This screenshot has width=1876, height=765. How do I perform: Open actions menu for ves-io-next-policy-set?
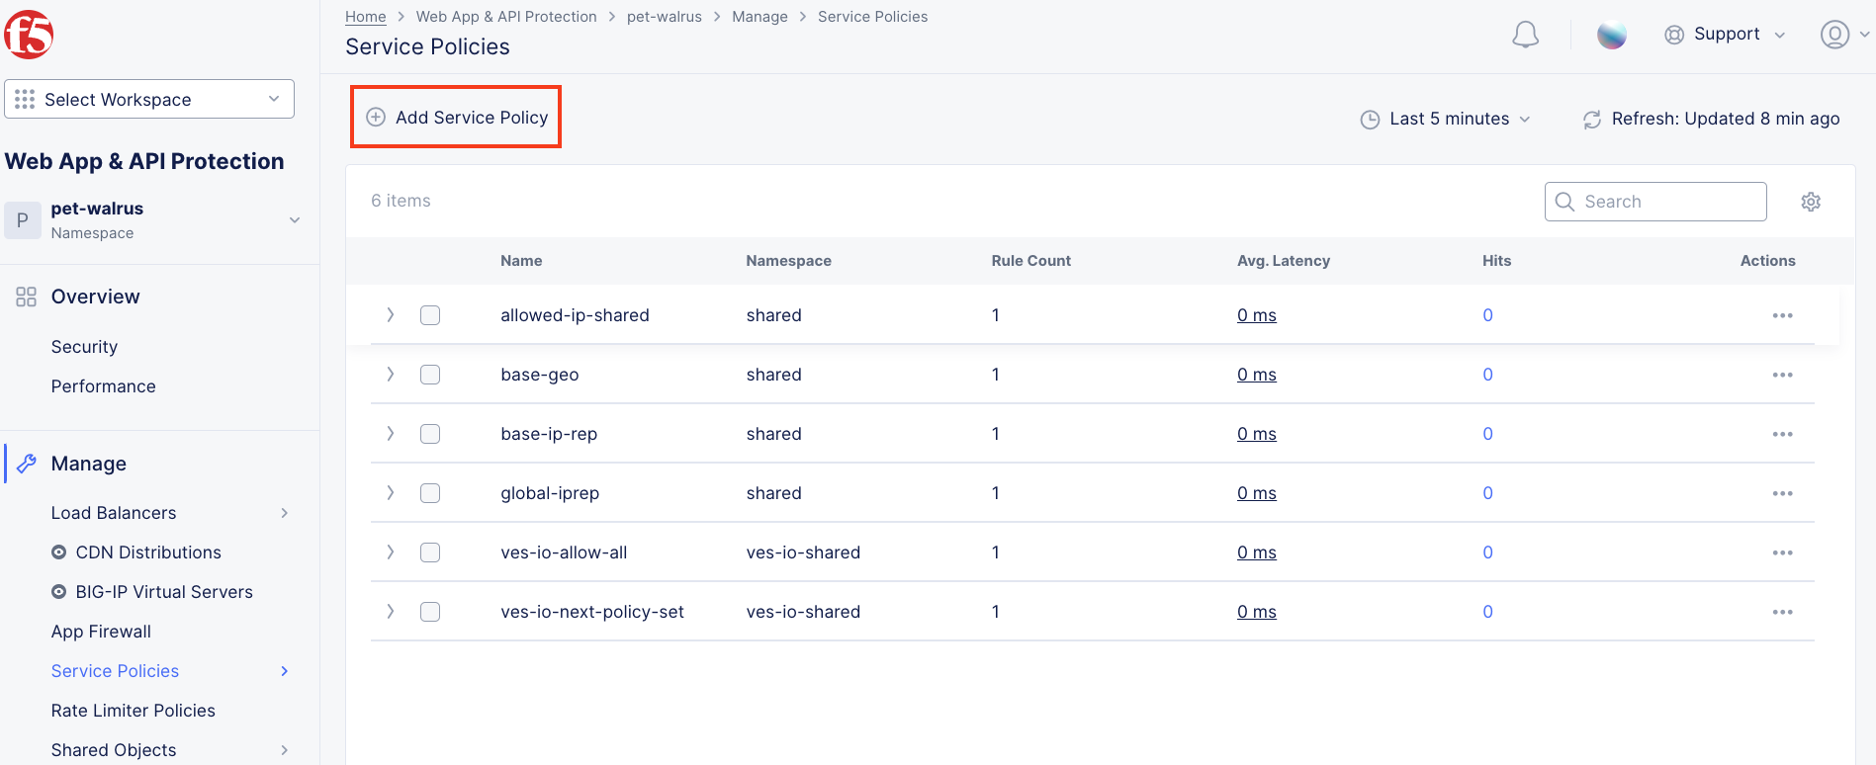click(x=1783, y=612)
